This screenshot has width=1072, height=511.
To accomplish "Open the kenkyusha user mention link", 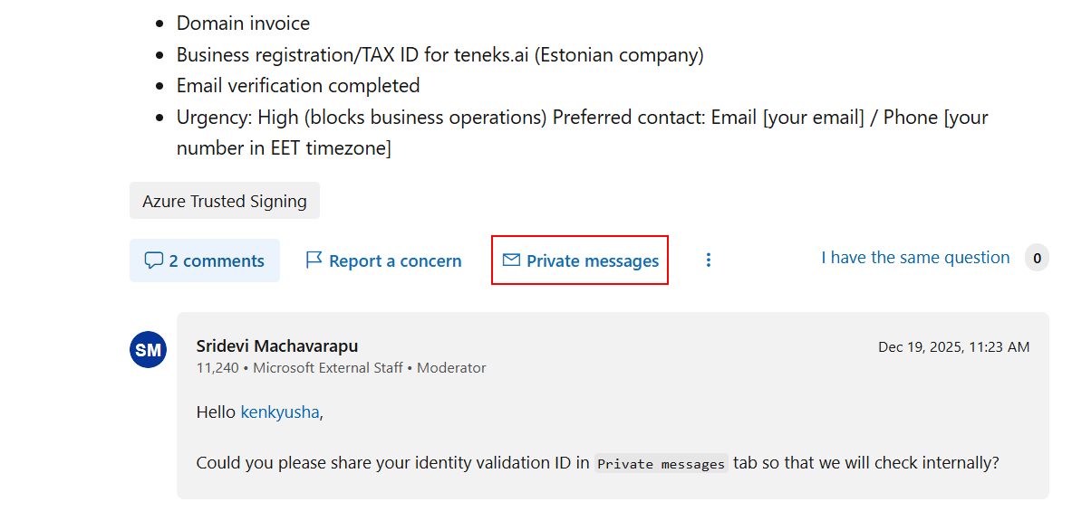I will click(x=280, y=412).
